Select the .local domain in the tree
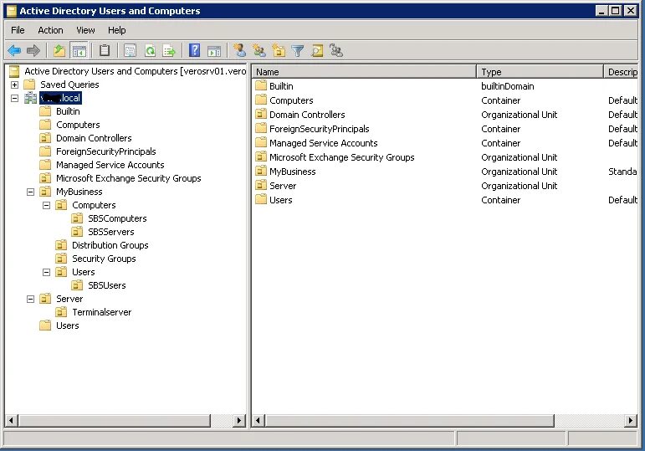645x451 pixels. [60, 98]
